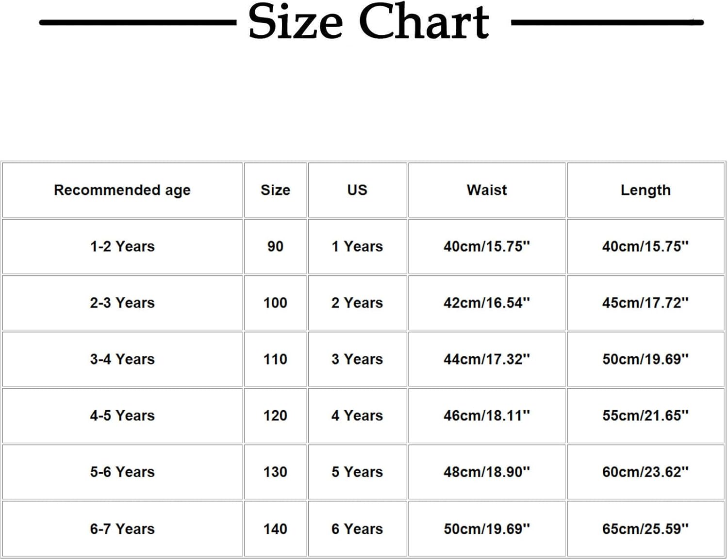Select the size 110 cell
This screenshot has height=560, width=728.
pyautogui.click(x=275, y=359)
